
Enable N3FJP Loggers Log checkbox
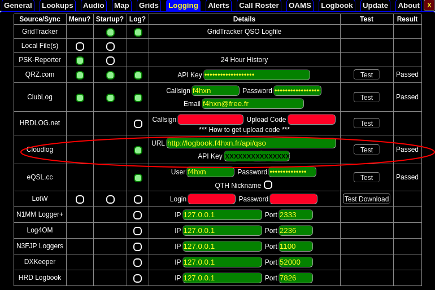pos(138,247)
